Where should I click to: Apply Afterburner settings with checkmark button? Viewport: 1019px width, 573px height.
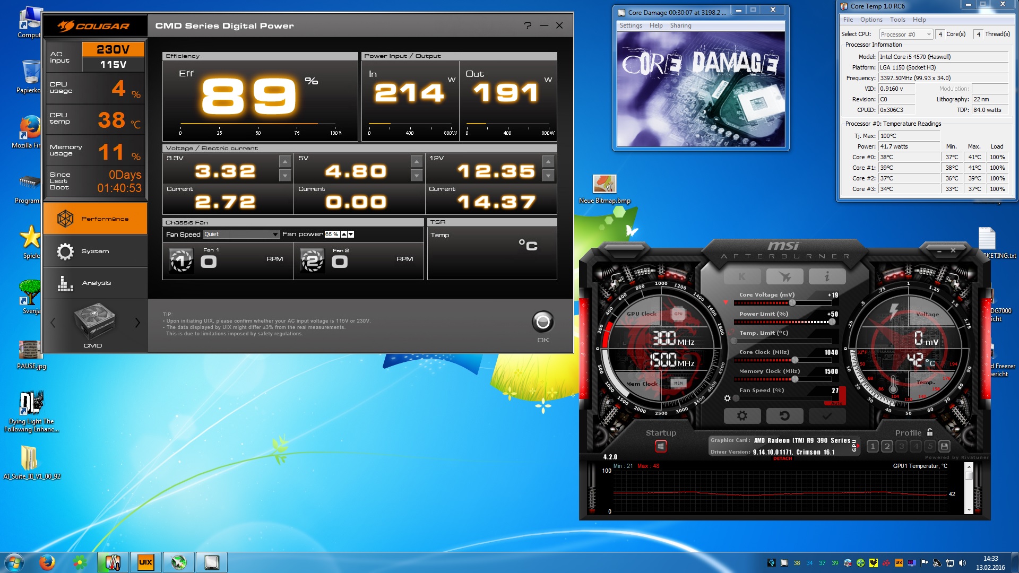coord(827,416)
